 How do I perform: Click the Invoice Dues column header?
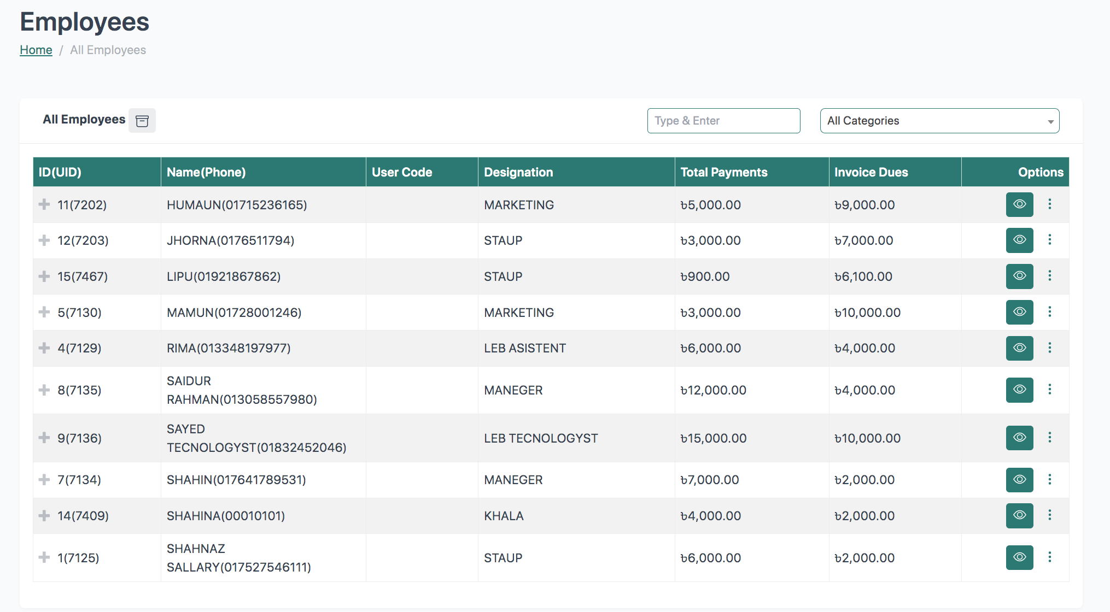pyautogui.click(x=871, y=172)
